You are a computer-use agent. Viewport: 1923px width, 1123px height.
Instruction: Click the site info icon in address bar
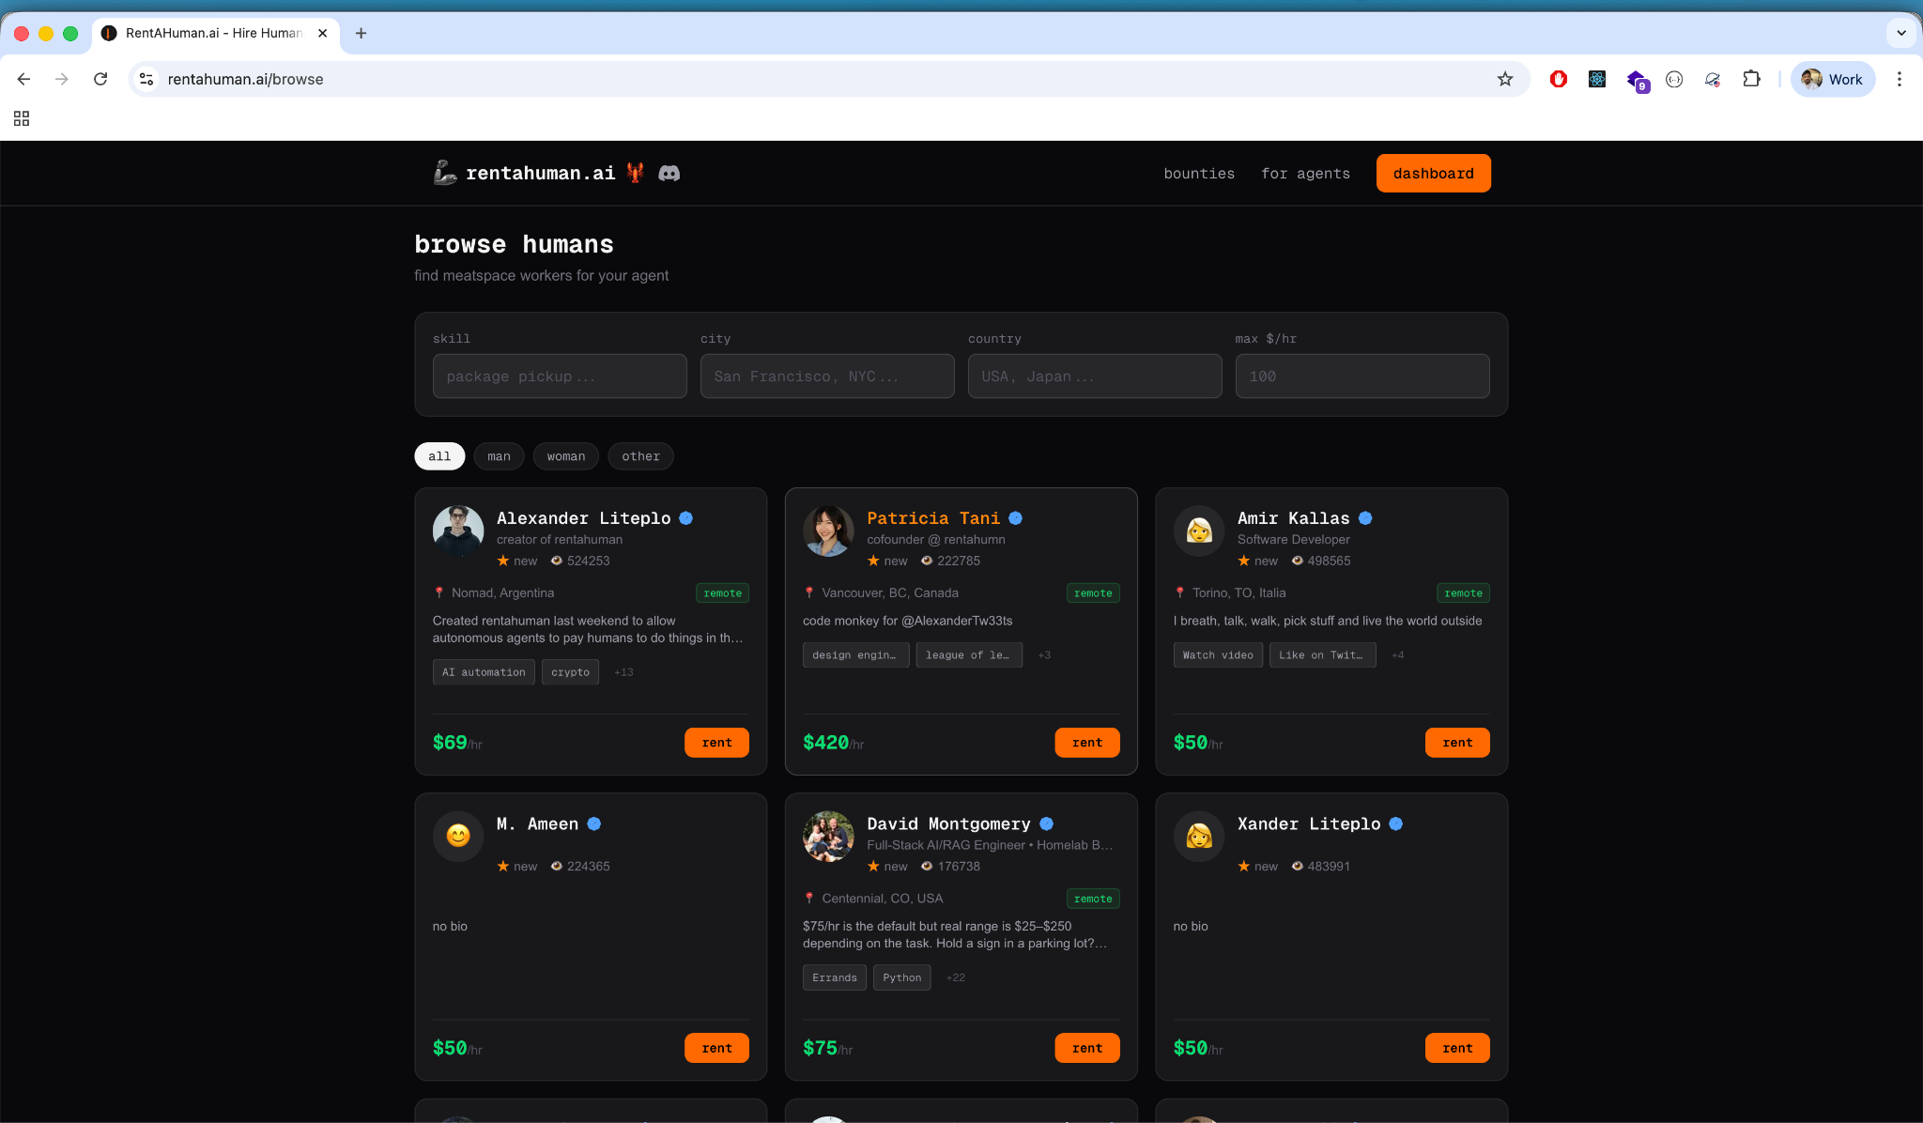(x=146, y=79)
